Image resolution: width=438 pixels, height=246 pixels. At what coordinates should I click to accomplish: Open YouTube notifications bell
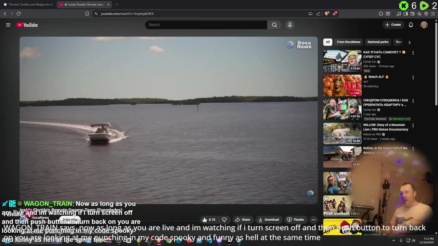pyautogui.click(x=411, y=25)
